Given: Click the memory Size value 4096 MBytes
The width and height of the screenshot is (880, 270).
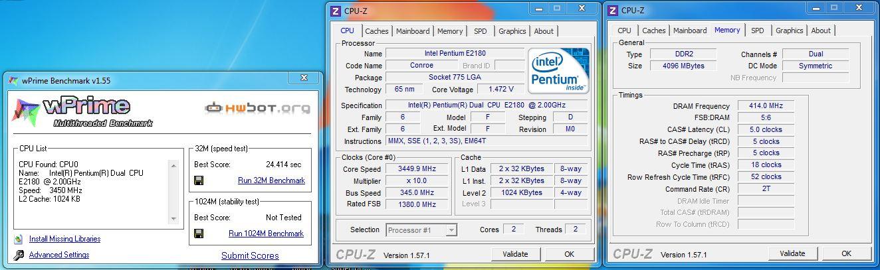Looking at the screenshot, I should [683, 66].
